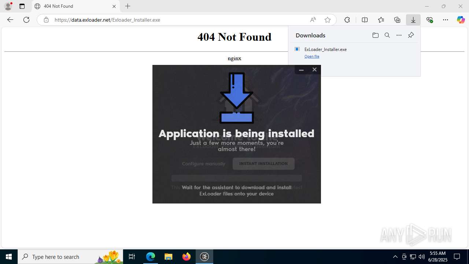
Task: Search downloads magnifier icon
Action: (x=387, y=35)
